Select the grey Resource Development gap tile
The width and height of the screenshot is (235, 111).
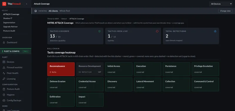(90, 69)
